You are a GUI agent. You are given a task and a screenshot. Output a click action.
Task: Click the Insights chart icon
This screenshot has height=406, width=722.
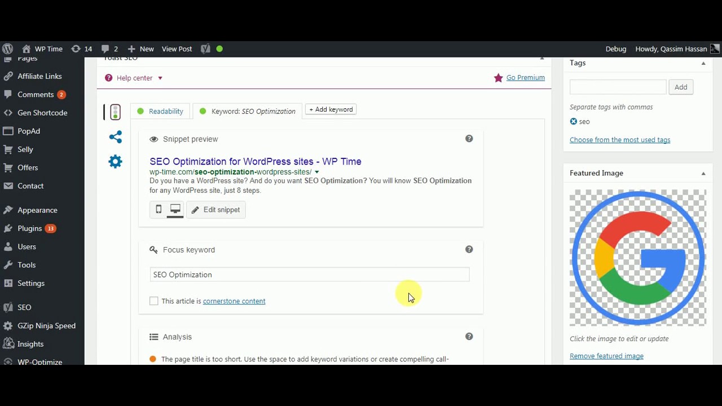click(x=8, y=344)
